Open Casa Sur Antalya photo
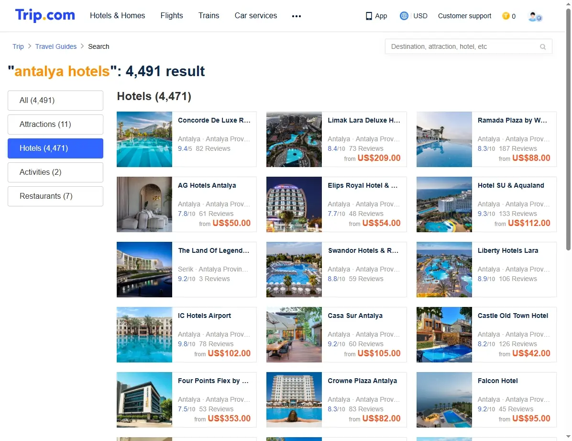The image size is (572, 441). (x=294, y=334)
